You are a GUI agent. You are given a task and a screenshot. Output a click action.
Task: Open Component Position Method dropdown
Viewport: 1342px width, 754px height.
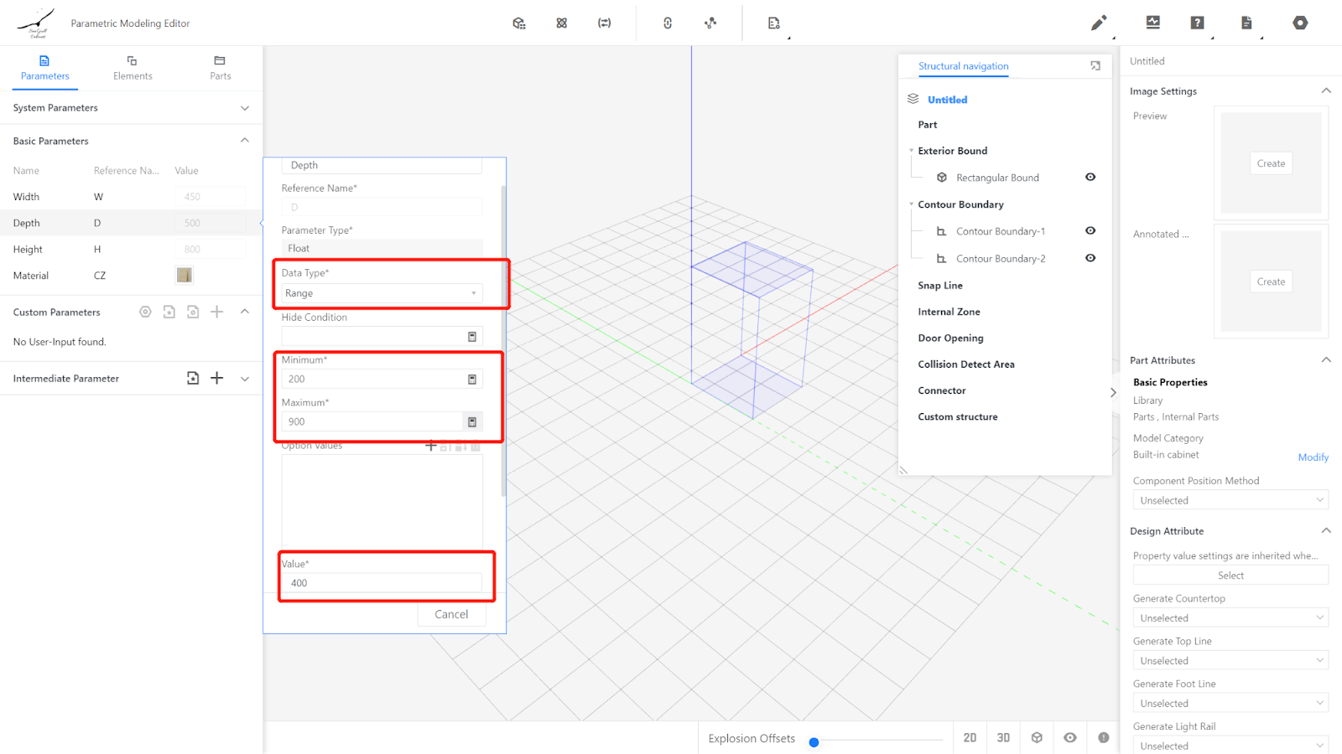1230,500
